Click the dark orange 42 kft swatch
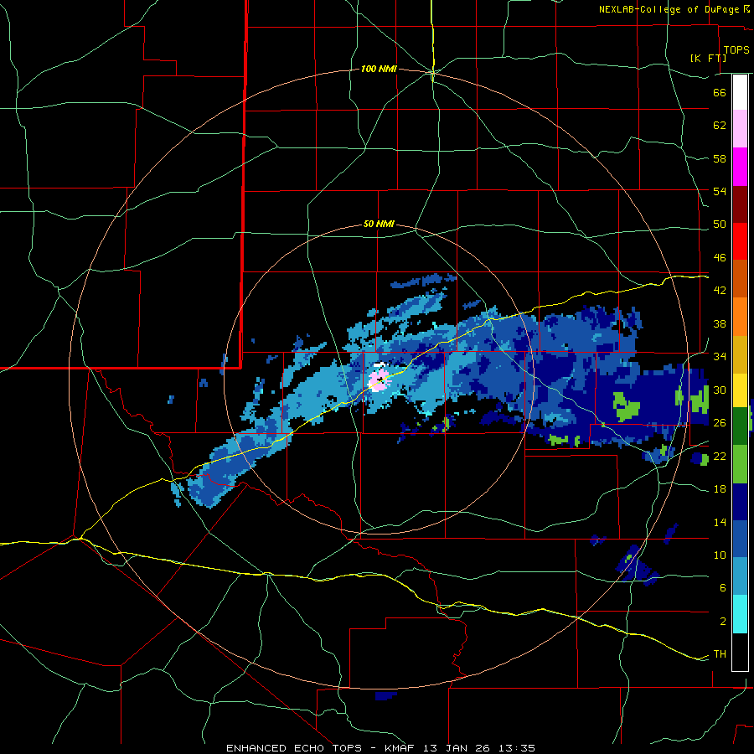754x754 pixels. (x=740, y=279)
